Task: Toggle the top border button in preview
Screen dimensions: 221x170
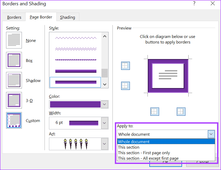Action: [x=125, y=66]
